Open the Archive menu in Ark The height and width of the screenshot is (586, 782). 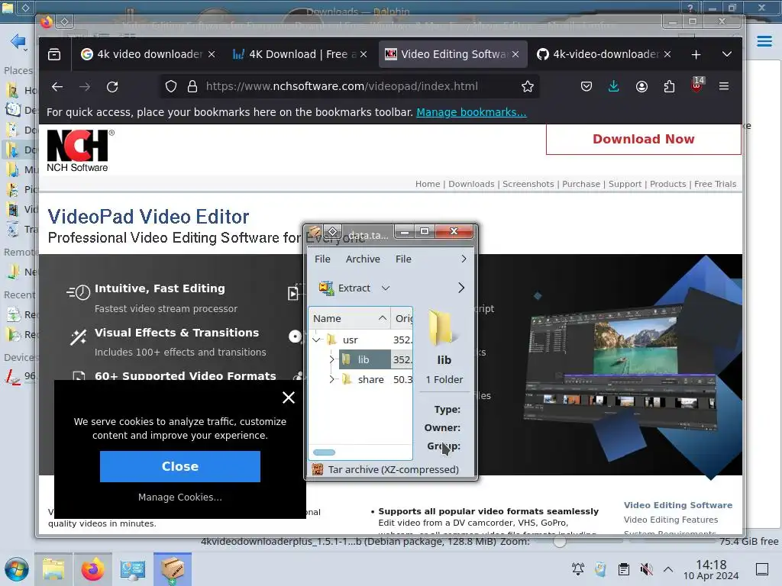[x=363, y=259]
